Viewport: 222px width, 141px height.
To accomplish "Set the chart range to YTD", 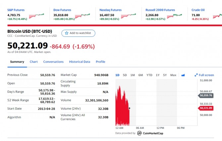I will 149,75.
